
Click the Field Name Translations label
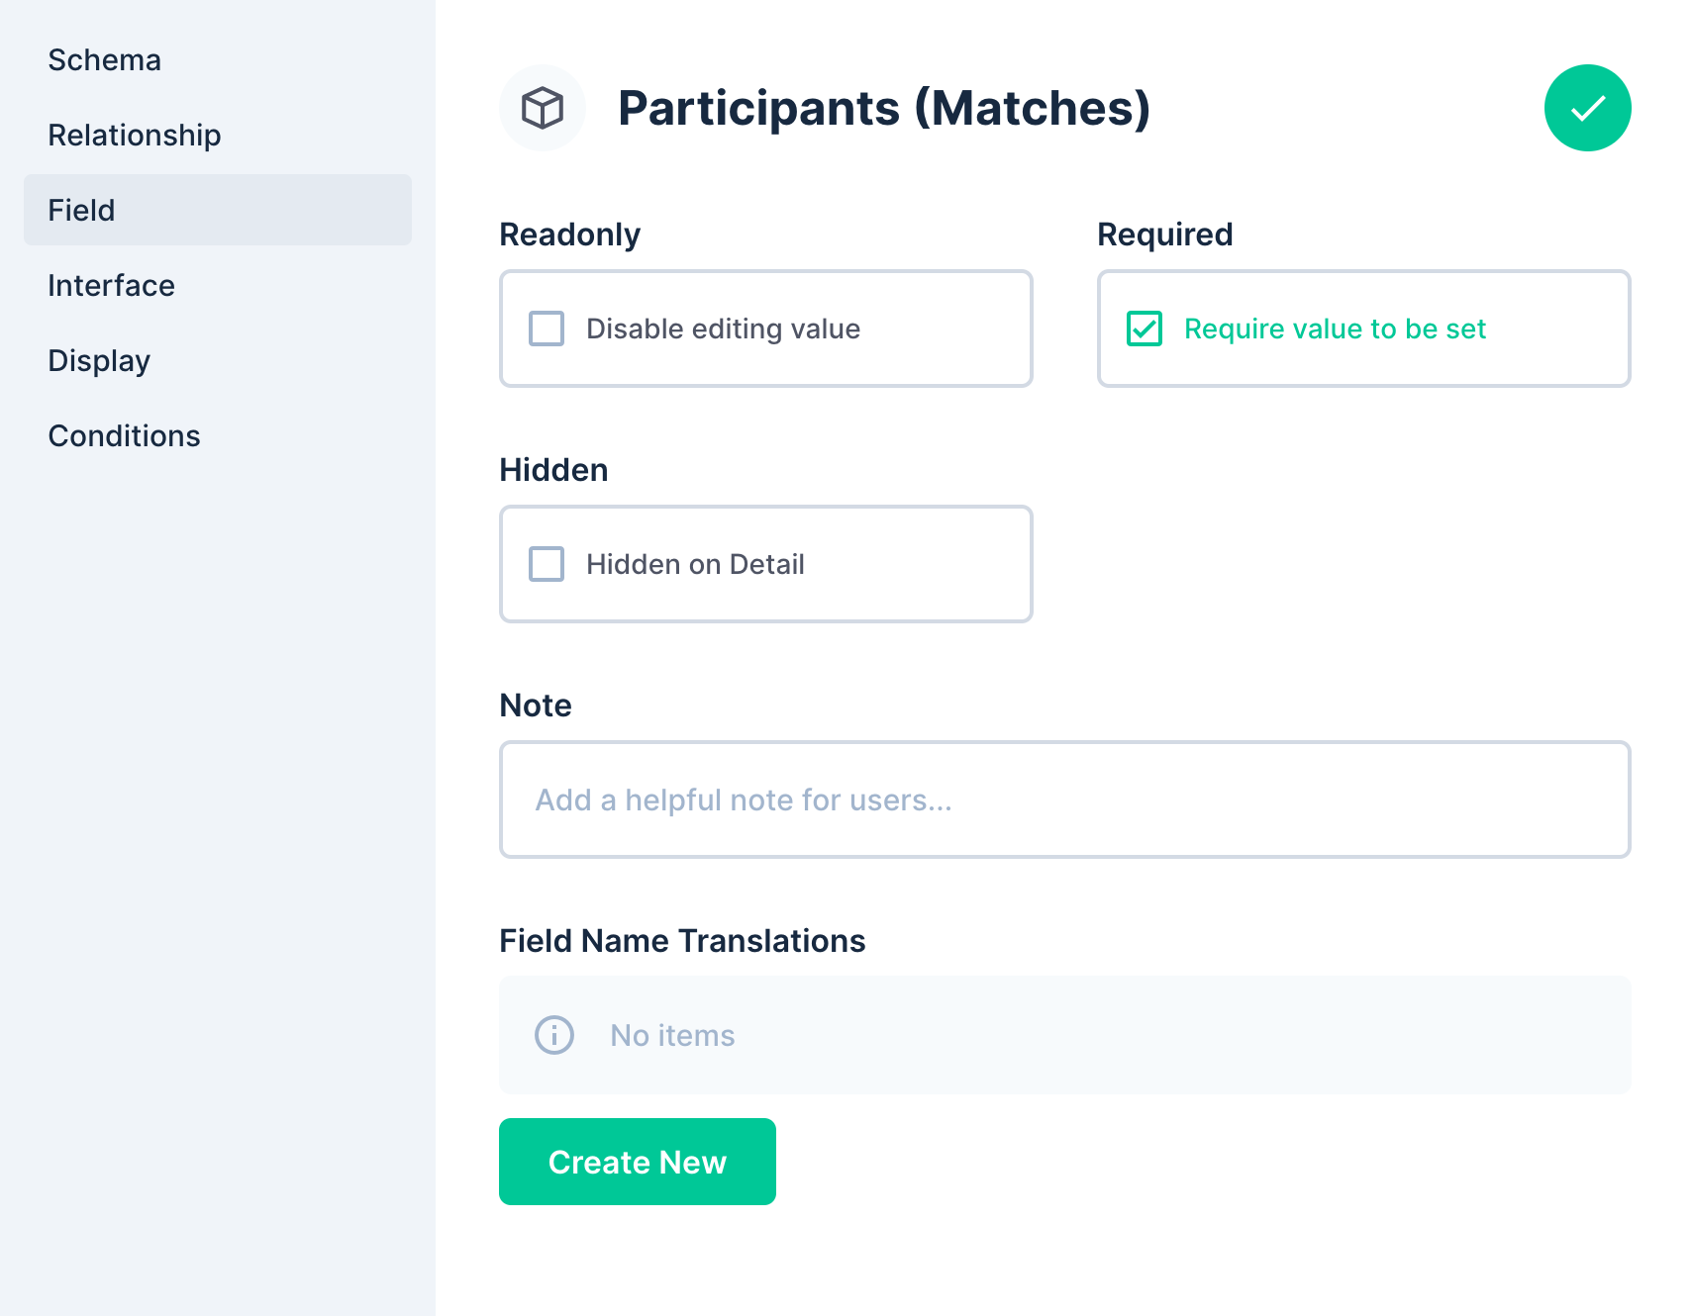pos(682,941)
